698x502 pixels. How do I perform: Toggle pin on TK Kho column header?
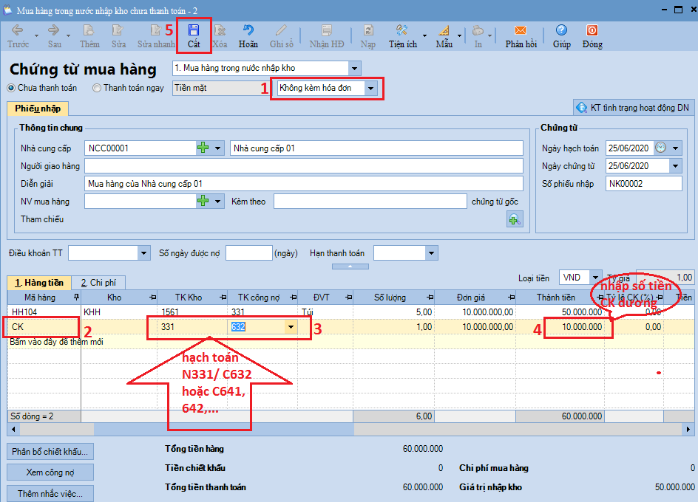[223, 297]
